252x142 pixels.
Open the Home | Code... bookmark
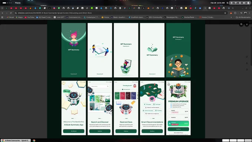(207, 17)
